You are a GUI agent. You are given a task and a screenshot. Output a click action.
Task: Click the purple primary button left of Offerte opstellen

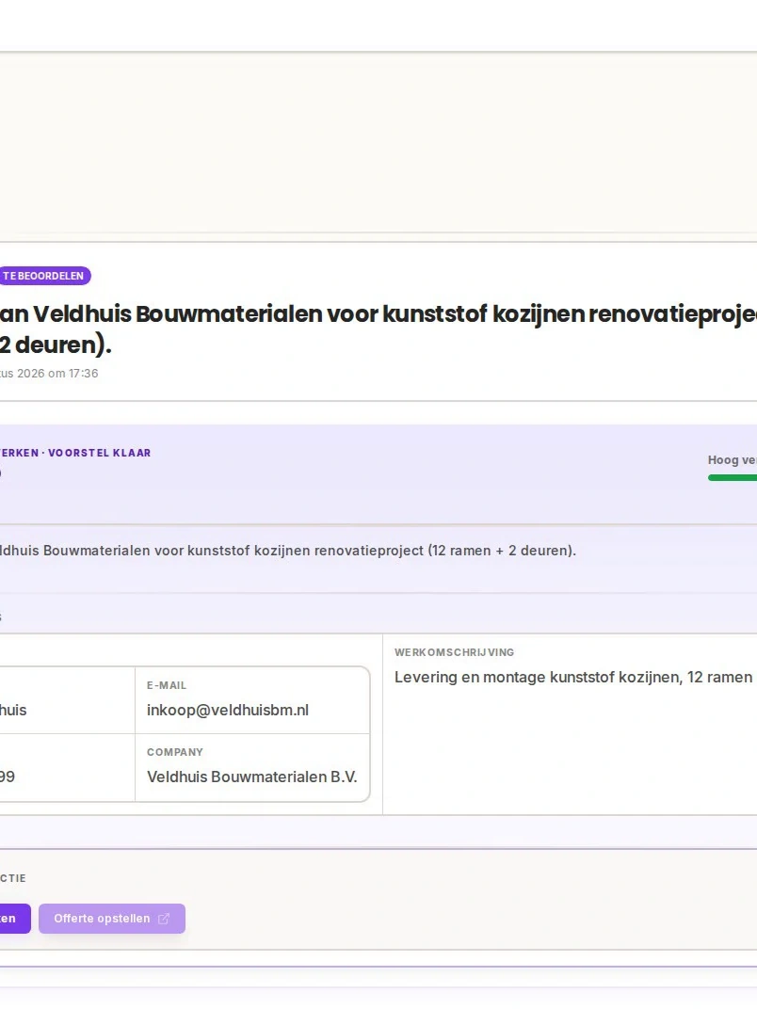pos(13,919)
